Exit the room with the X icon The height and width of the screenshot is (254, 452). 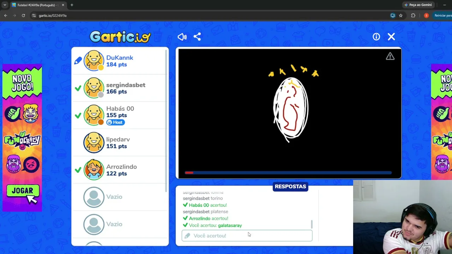[391, 37]
